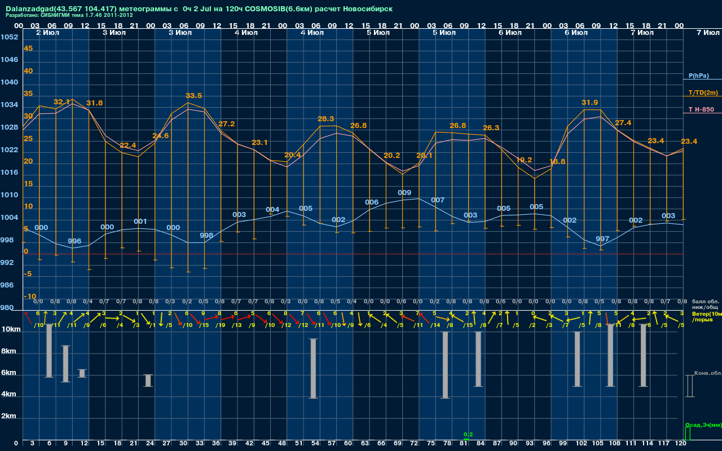Click the 19.2 temperature label
This screenshot has height=451, width=722.
click(524, 160)
